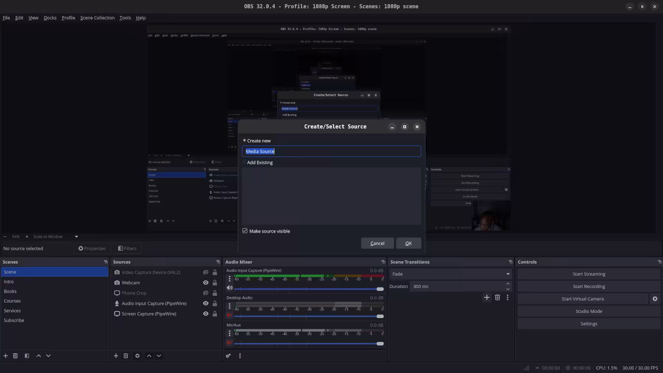Open the Tools menu
Image resolution: width=663 pixels, height=373 pixels.
124,18
